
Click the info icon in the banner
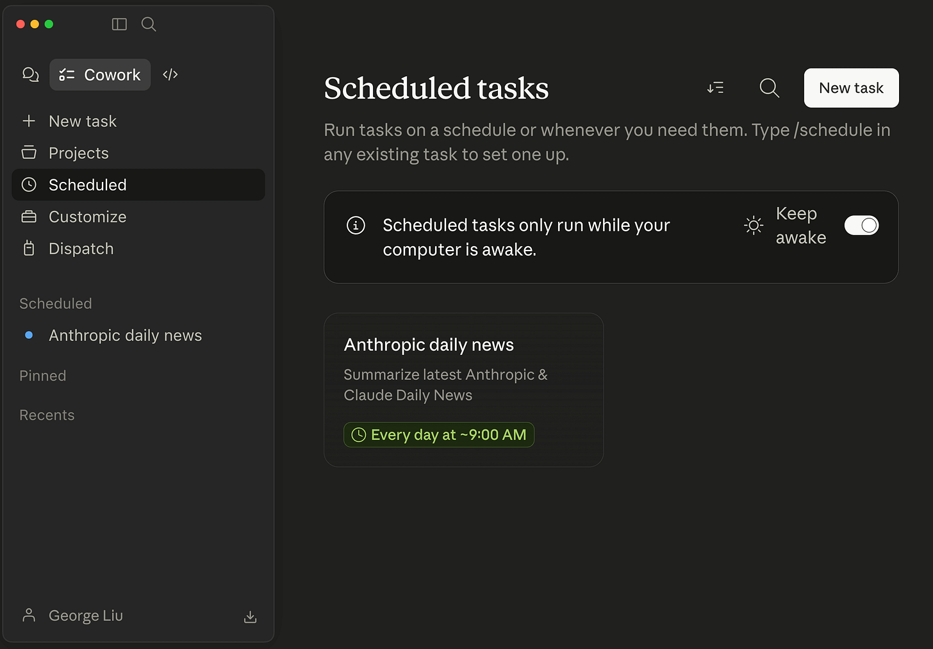point(356,226)
